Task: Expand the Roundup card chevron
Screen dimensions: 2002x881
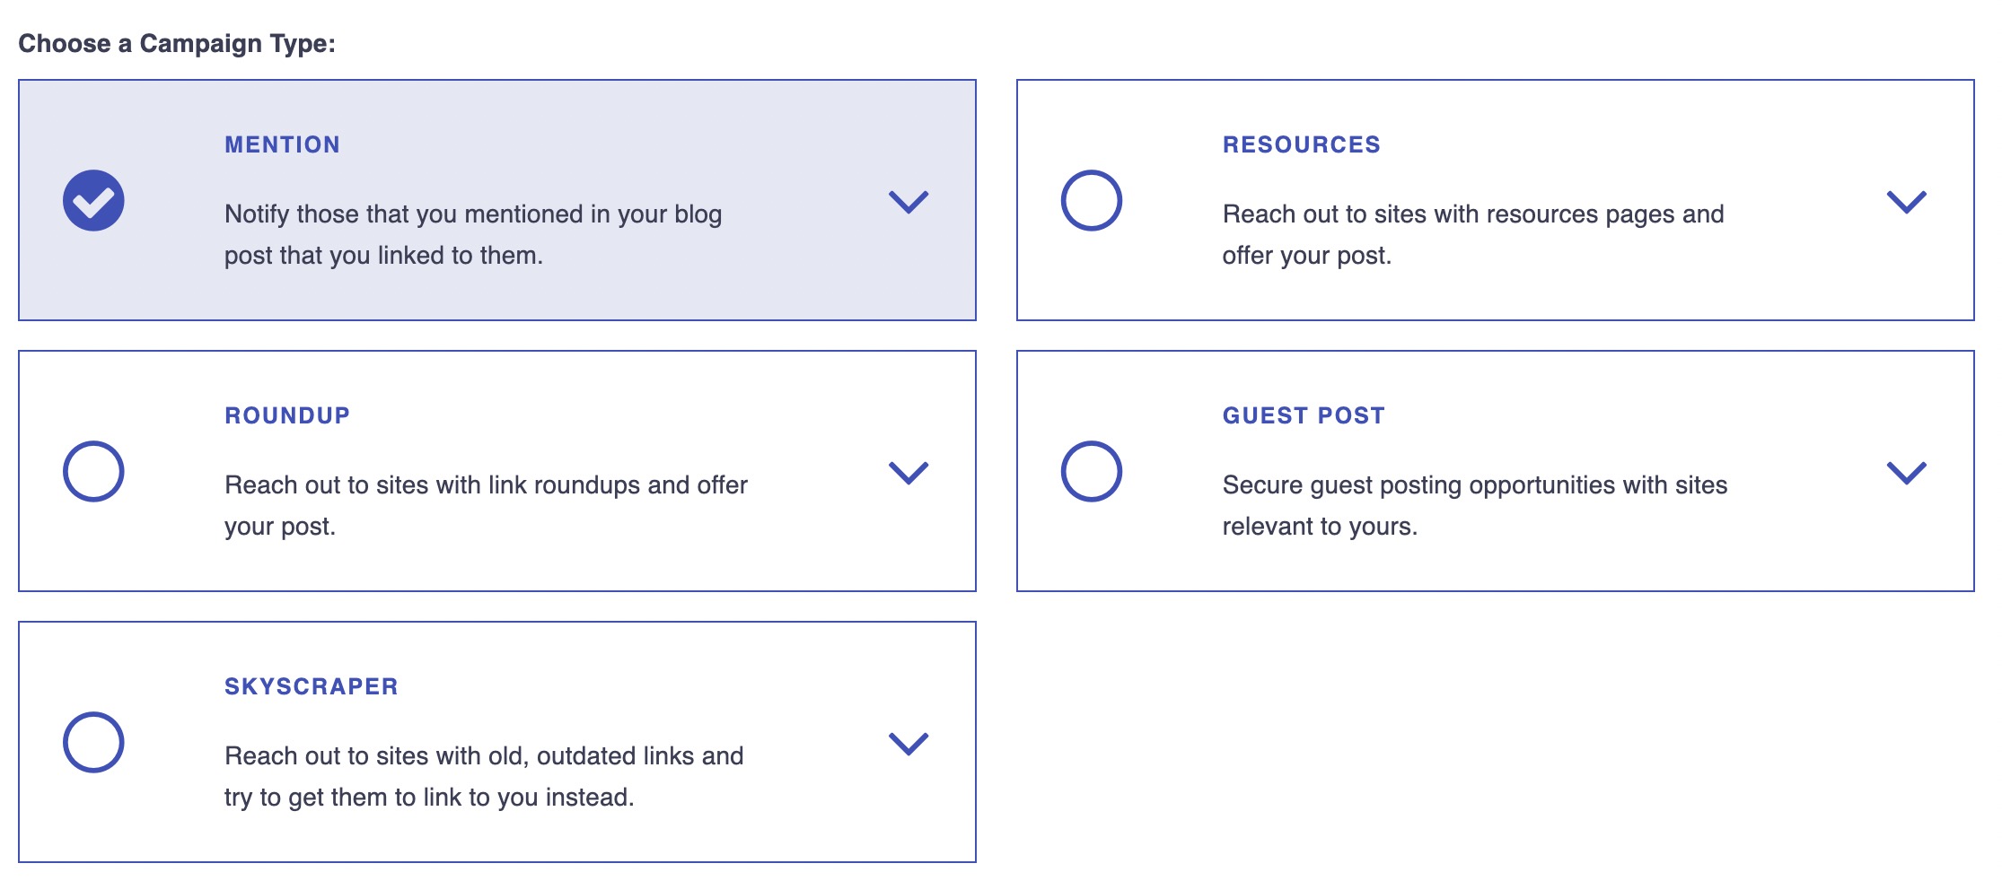Action: (x=908, y=473)
